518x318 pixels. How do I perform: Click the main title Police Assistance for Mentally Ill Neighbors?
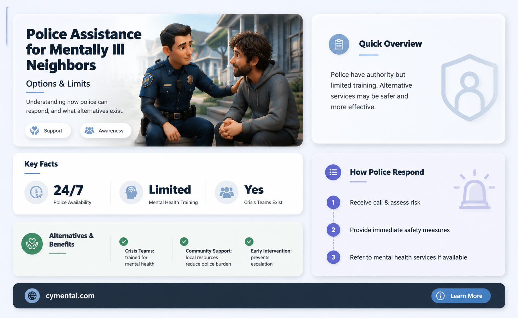[x=84, y=49]
